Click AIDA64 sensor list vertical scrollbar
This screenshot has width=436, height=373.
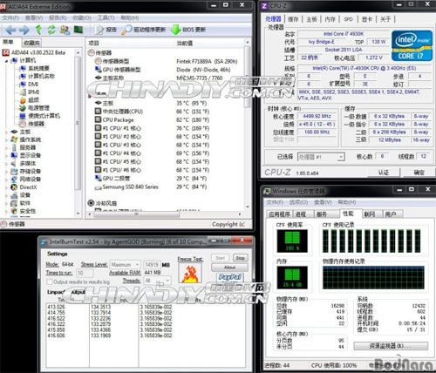248,125
